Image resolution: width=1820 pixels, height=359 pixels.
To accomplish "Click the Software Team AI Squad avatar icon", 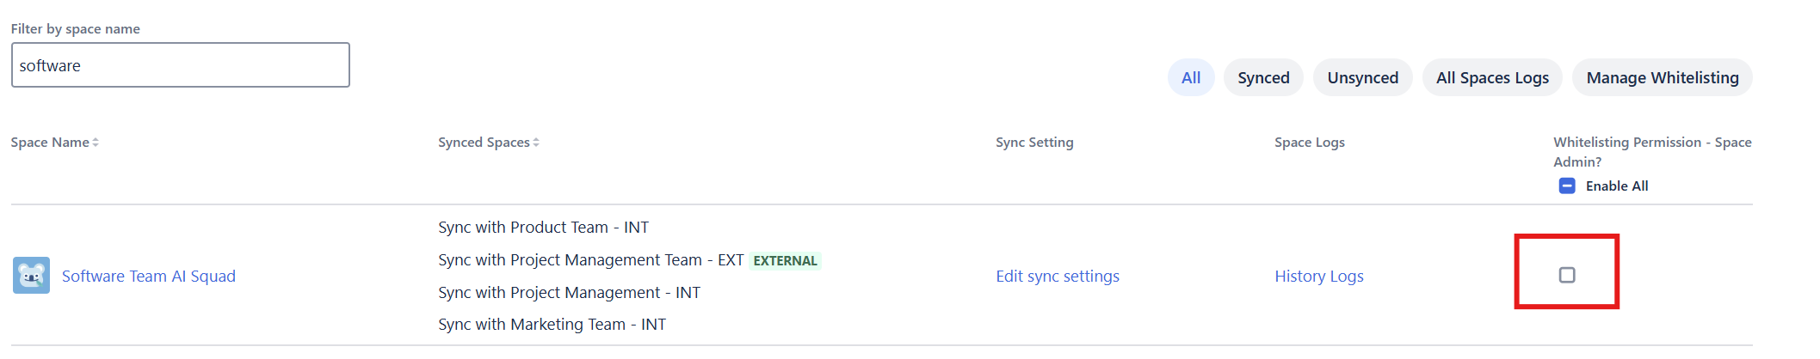I will pos(31,276).
